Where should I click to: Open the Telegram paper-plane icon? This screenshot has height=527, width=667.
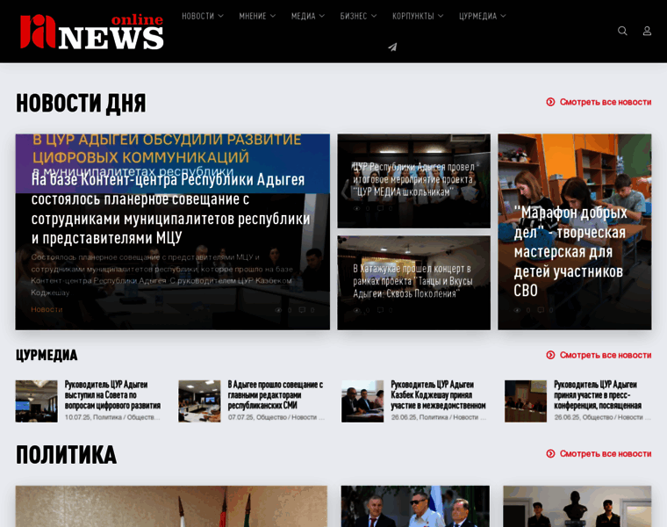click(x=392, y=47)
